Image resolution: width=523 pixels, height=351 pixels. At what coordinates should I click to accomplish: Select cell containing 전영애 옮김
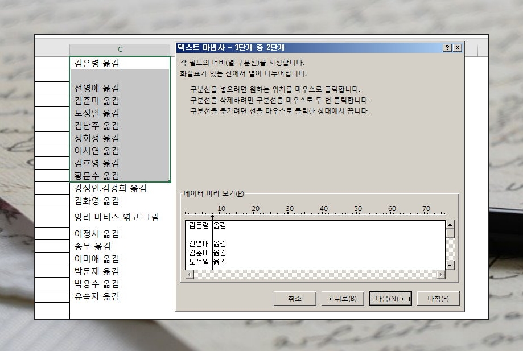point(120,88)
